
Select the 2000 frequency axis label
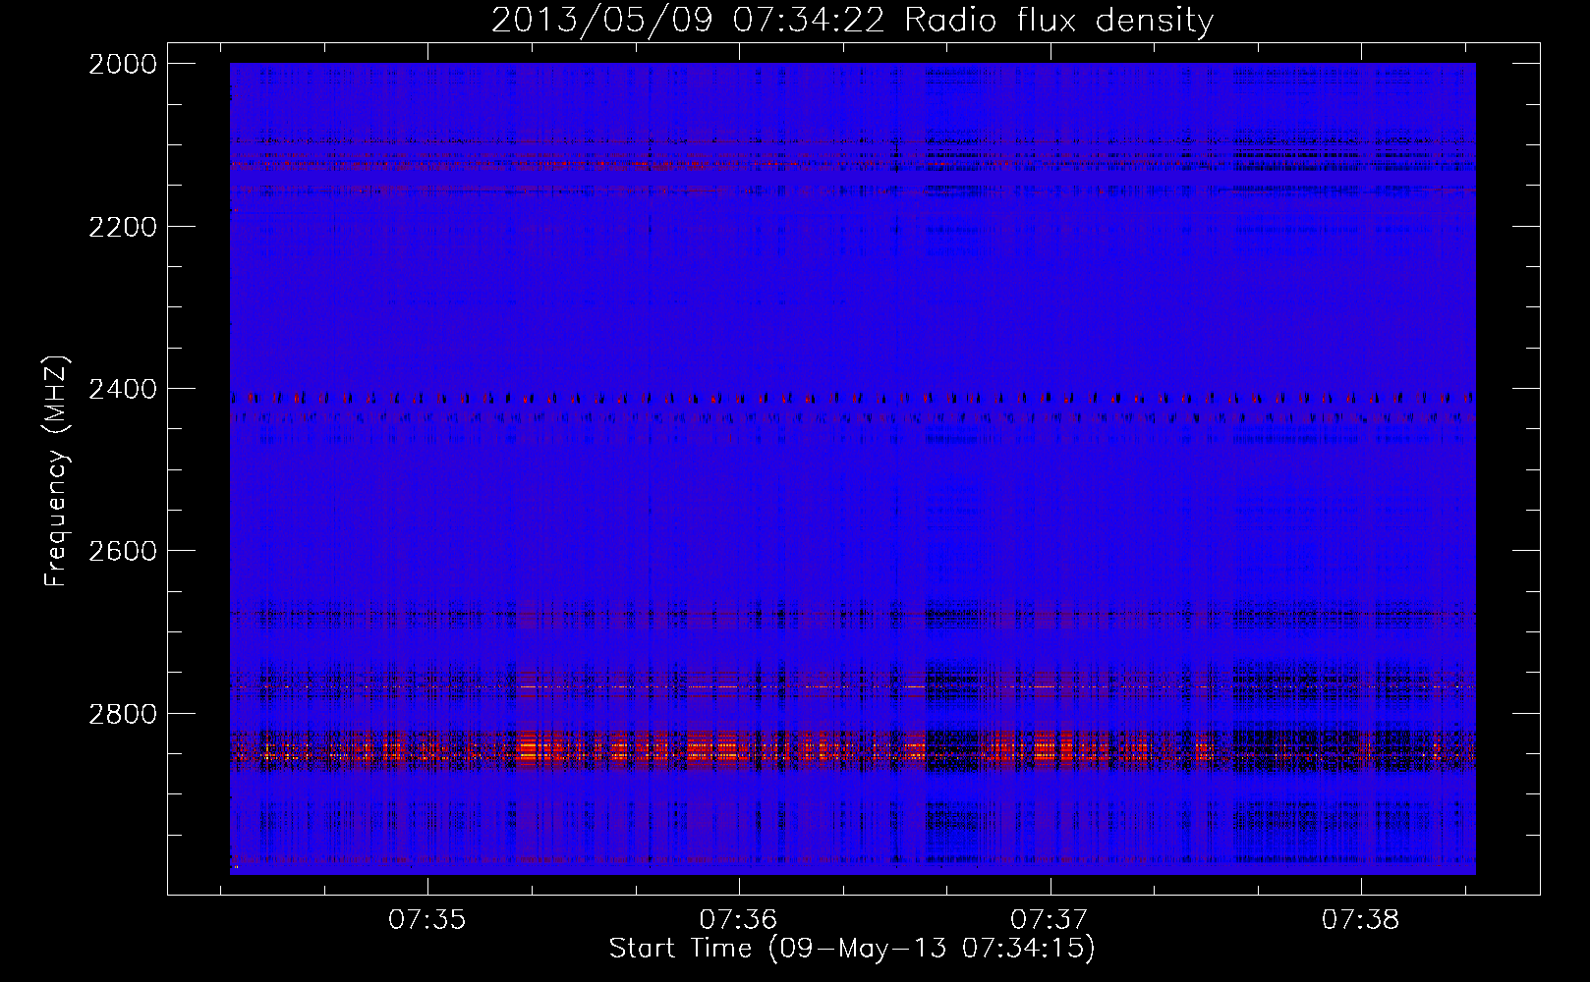point(123,65)
